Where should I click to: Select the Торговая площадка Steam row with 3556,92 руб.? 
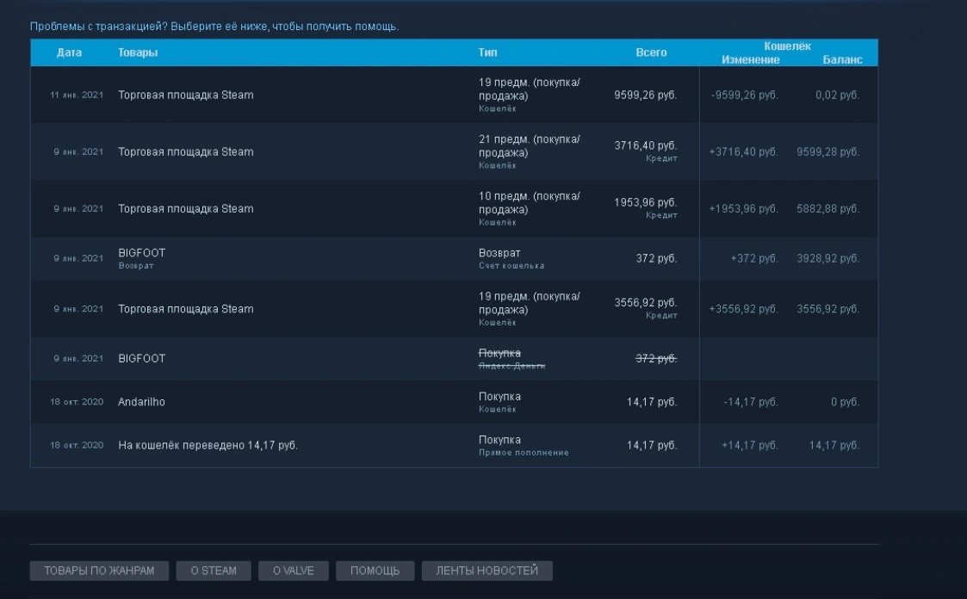455,309
